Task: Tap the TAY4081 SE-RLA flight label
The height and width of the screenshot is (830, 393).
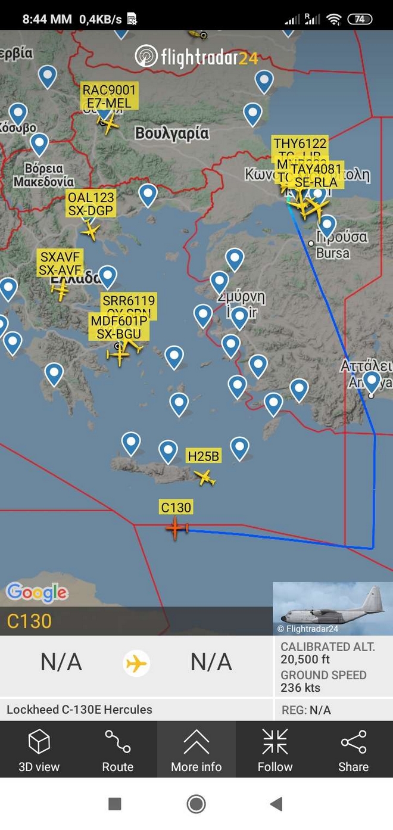Action: tap(315, 176)
